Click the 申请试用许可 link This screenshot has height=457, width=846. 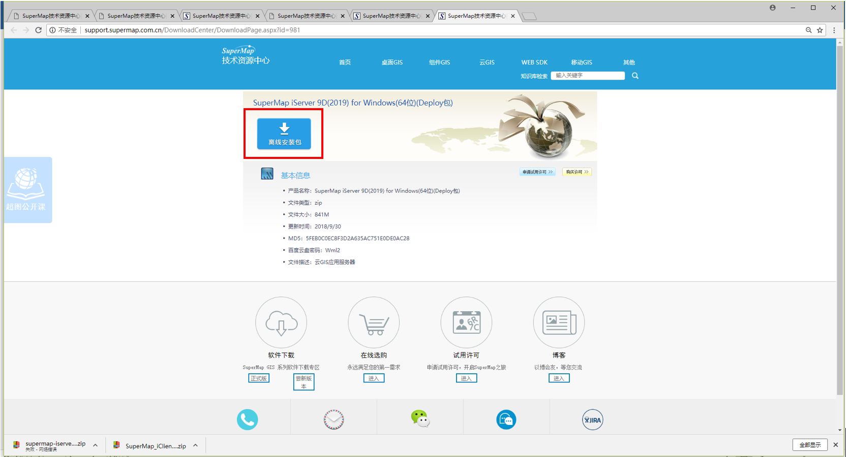537,172
